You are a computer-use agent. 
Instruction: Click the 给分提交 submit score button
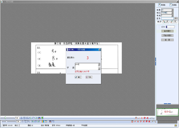(x=167, y=31)
